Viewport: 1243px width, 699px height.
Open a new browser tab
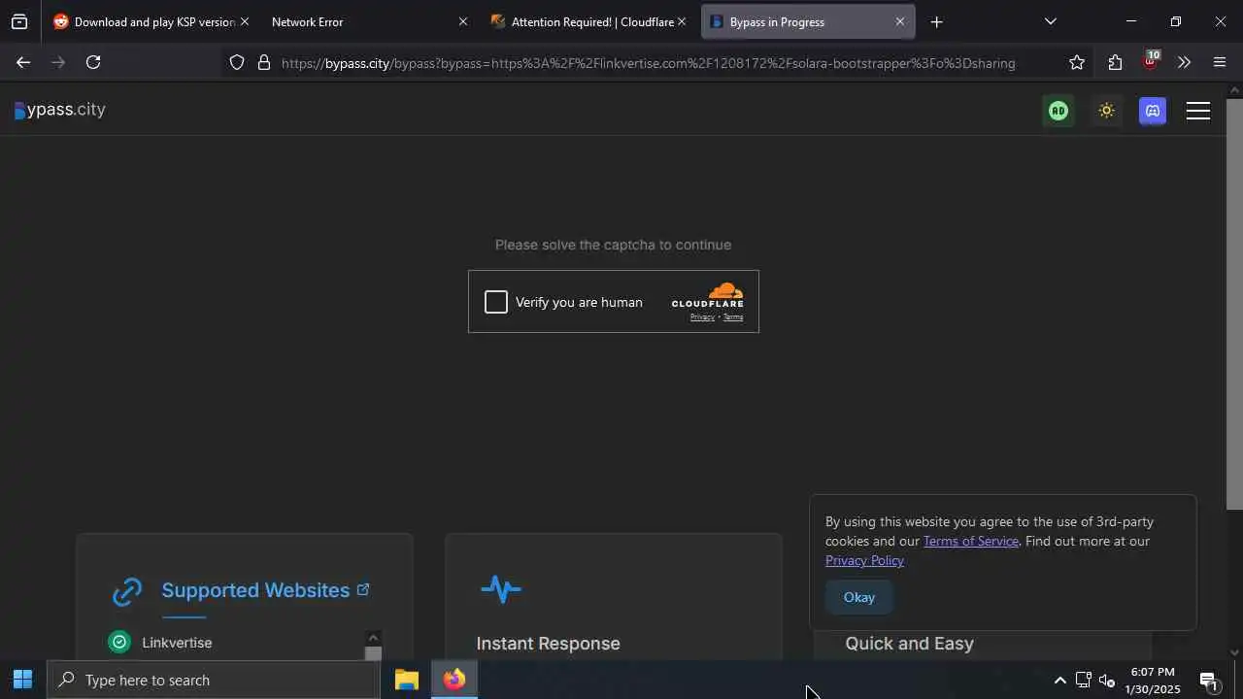pos(937,21)
